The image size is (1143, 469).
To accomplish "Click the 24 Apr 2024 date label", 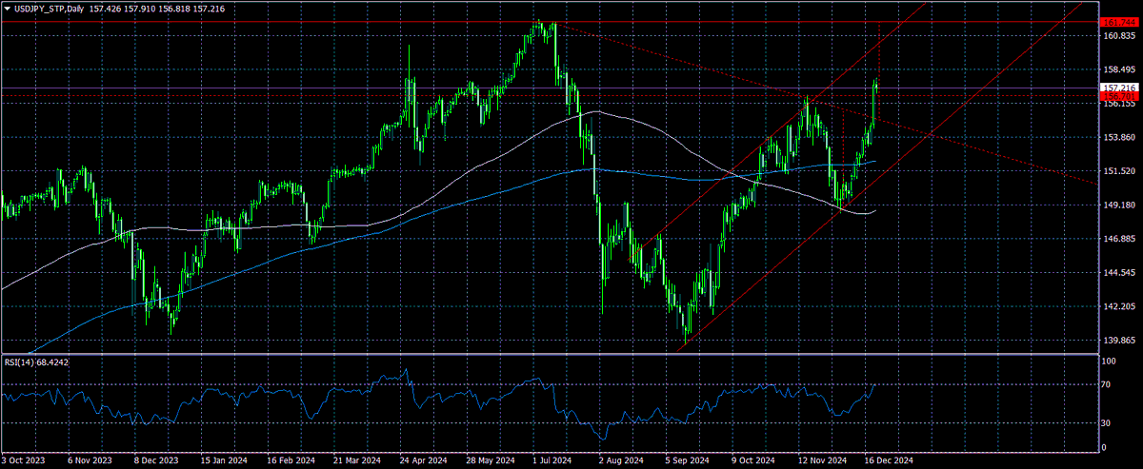I will 424,460.
